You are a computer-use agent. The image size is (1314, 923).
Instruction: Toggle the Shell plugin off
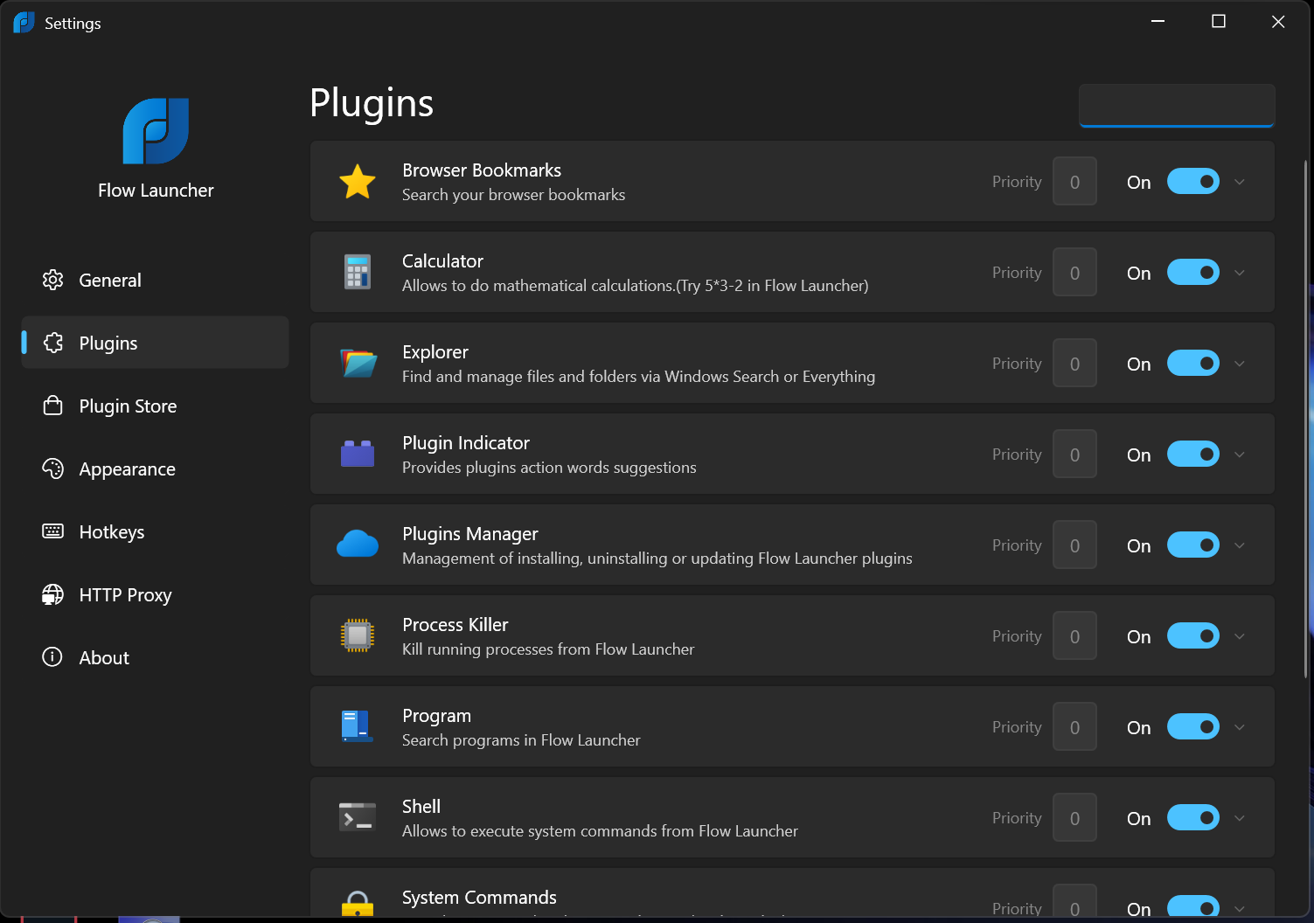(x=1192, y=817)
